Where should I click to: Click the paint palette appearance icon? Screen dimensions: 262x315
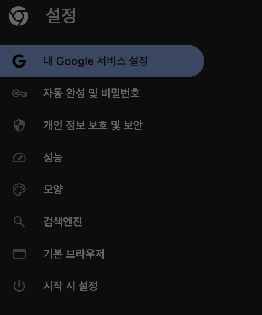pos(19,190)
